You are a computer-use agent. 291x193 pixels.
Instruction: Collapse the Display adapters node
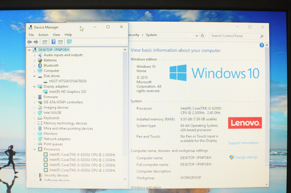point(34,86)
